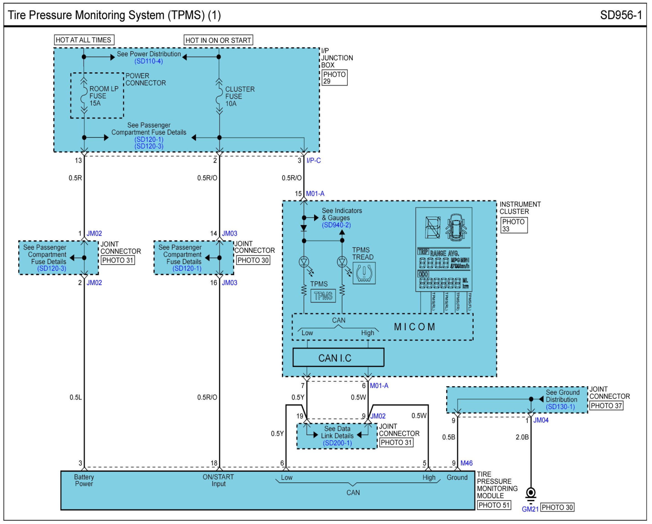Click the Room LP fuse 15A symbol
This screenshot has height=524, width=652.
(84, 96)
